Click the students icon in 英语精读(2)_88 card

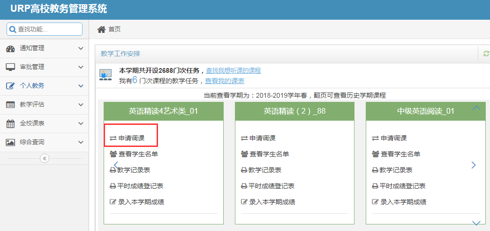click(x=244, y=154)
